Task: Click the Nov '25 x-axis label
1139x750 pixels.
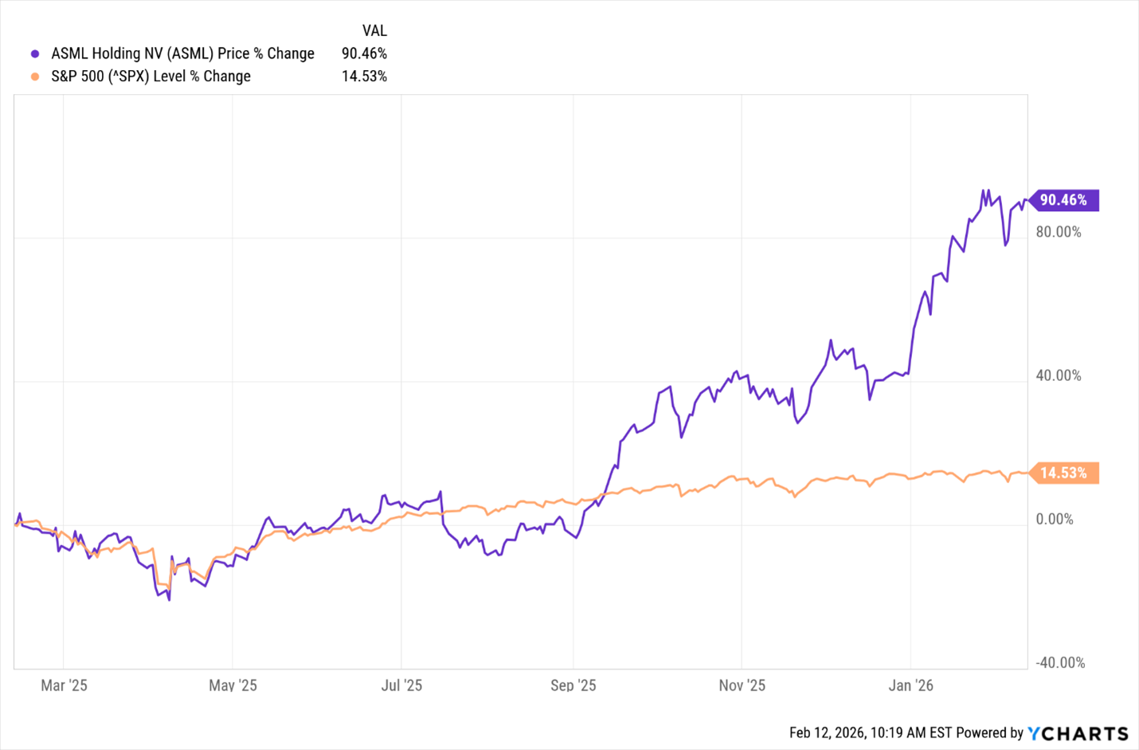Action: point(742,685)
